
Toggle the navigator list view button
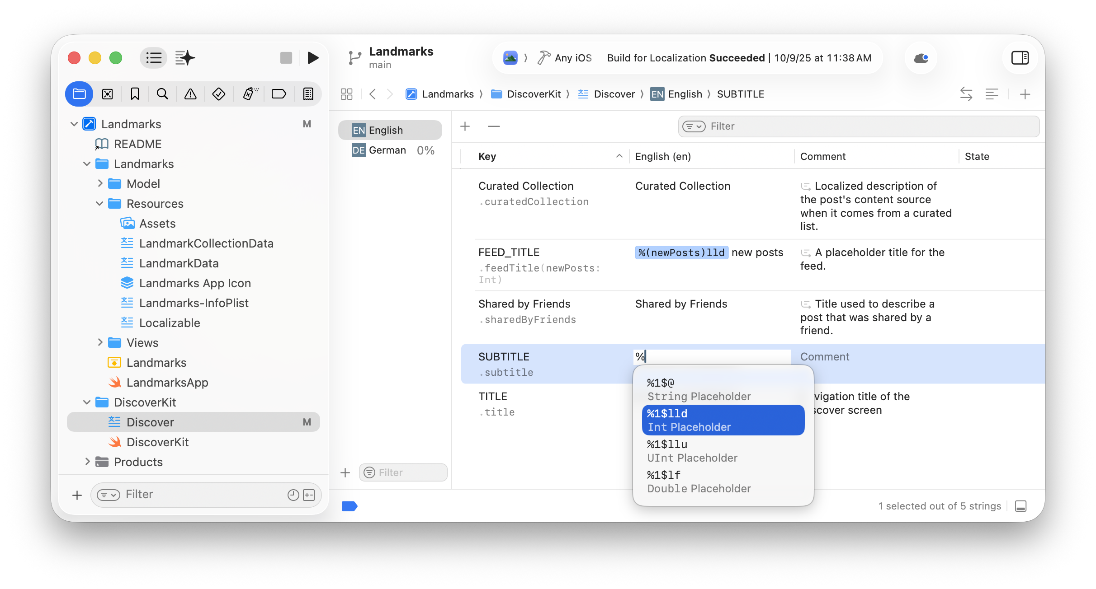(x=154, y=58)
